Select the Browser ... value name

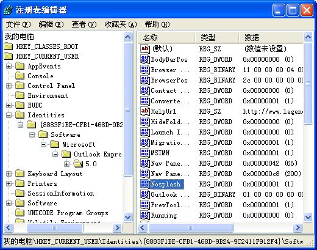point(170,70)
